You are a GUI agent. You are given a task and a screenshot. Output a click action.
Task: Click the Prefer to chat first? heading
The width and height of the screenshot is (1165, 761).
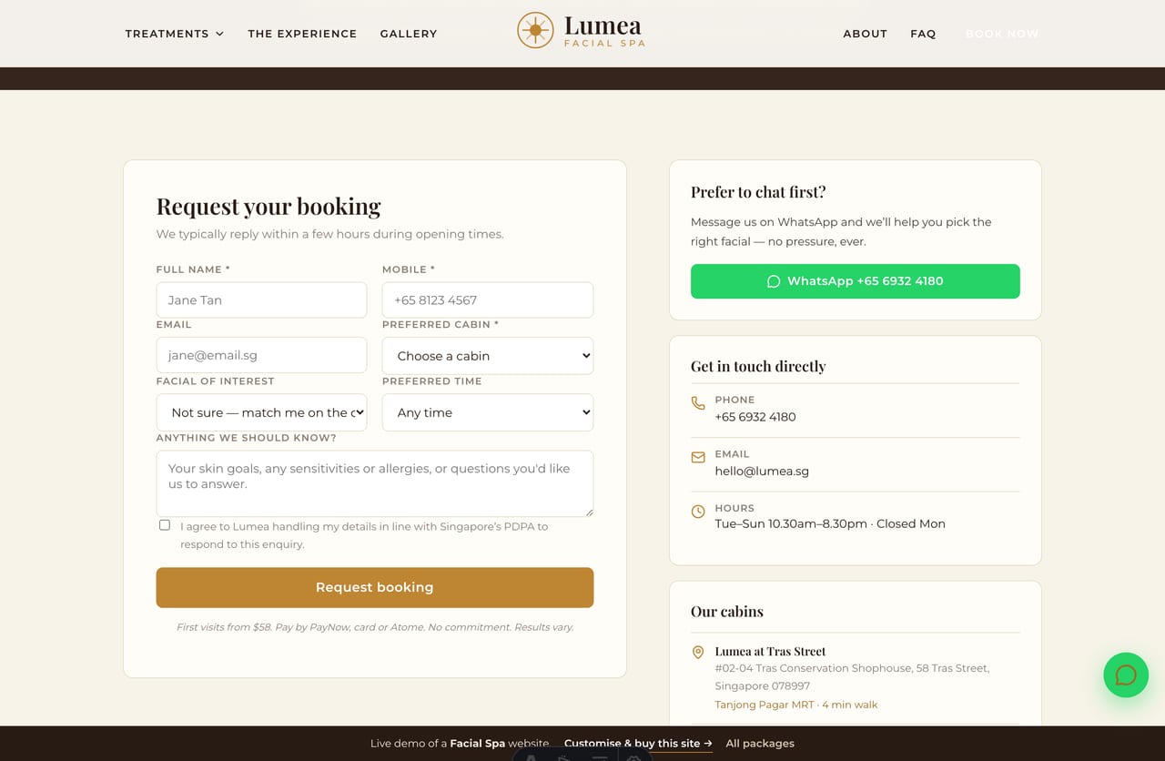coord(758,192)
